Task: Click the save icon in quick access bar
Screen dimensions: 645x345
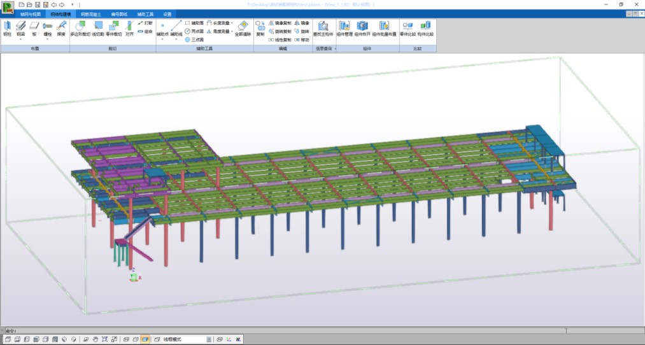Action: [x=38, y=4]
